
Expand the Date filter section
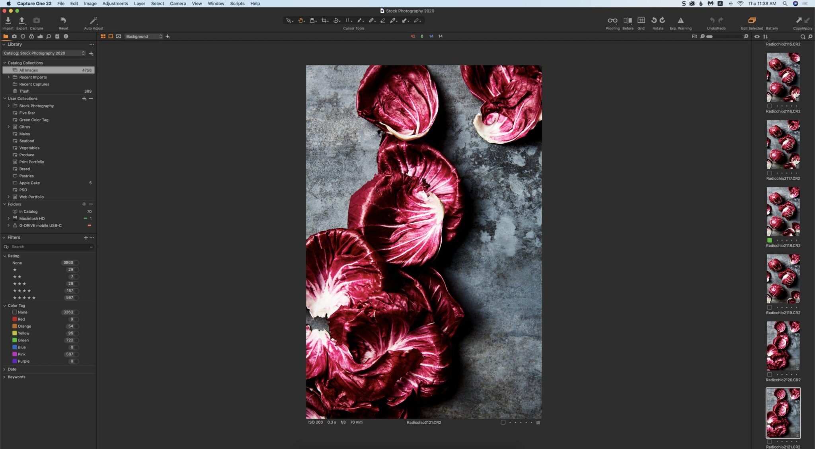4,369
